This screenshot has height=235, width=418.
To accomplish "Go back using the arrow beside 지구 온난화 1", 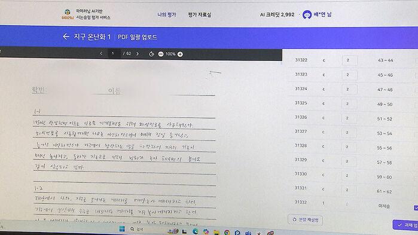I will coord(66,36).
